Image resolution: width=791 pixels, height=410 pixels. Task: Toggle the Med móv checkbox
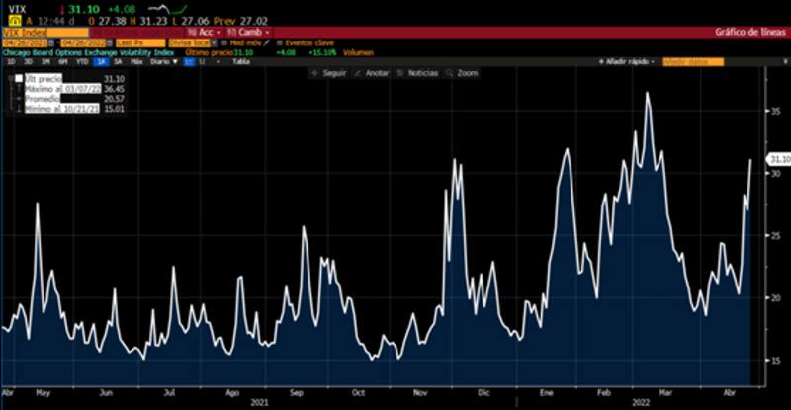(x=225, y=43)
